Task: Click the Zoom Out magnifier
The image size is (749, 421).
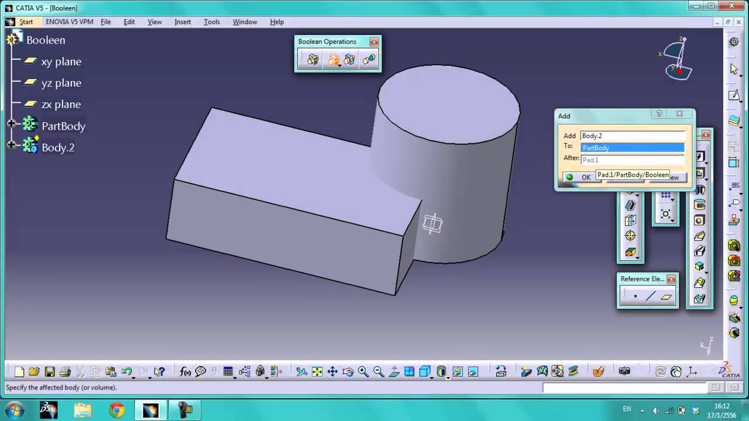Action: (379, 371)
